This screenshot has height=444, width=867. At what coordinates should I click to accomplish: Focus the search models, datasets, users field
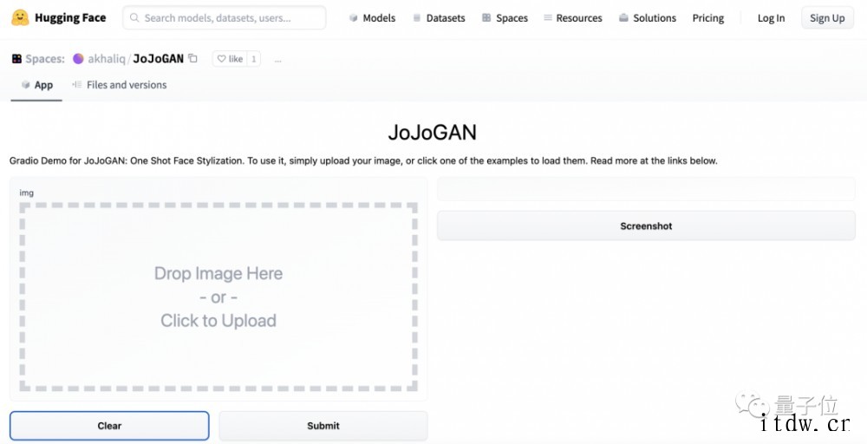click(x=224, y=17)
